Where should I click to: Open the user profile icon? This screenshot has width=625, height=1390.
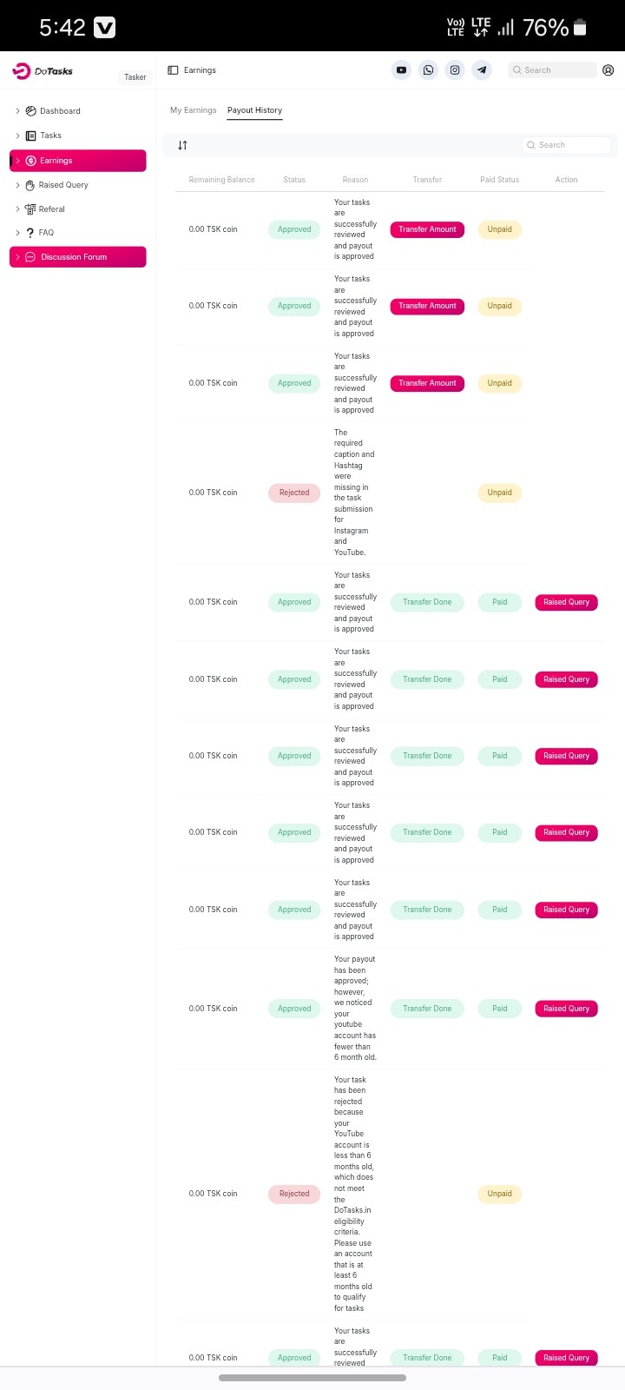point(608,70)
